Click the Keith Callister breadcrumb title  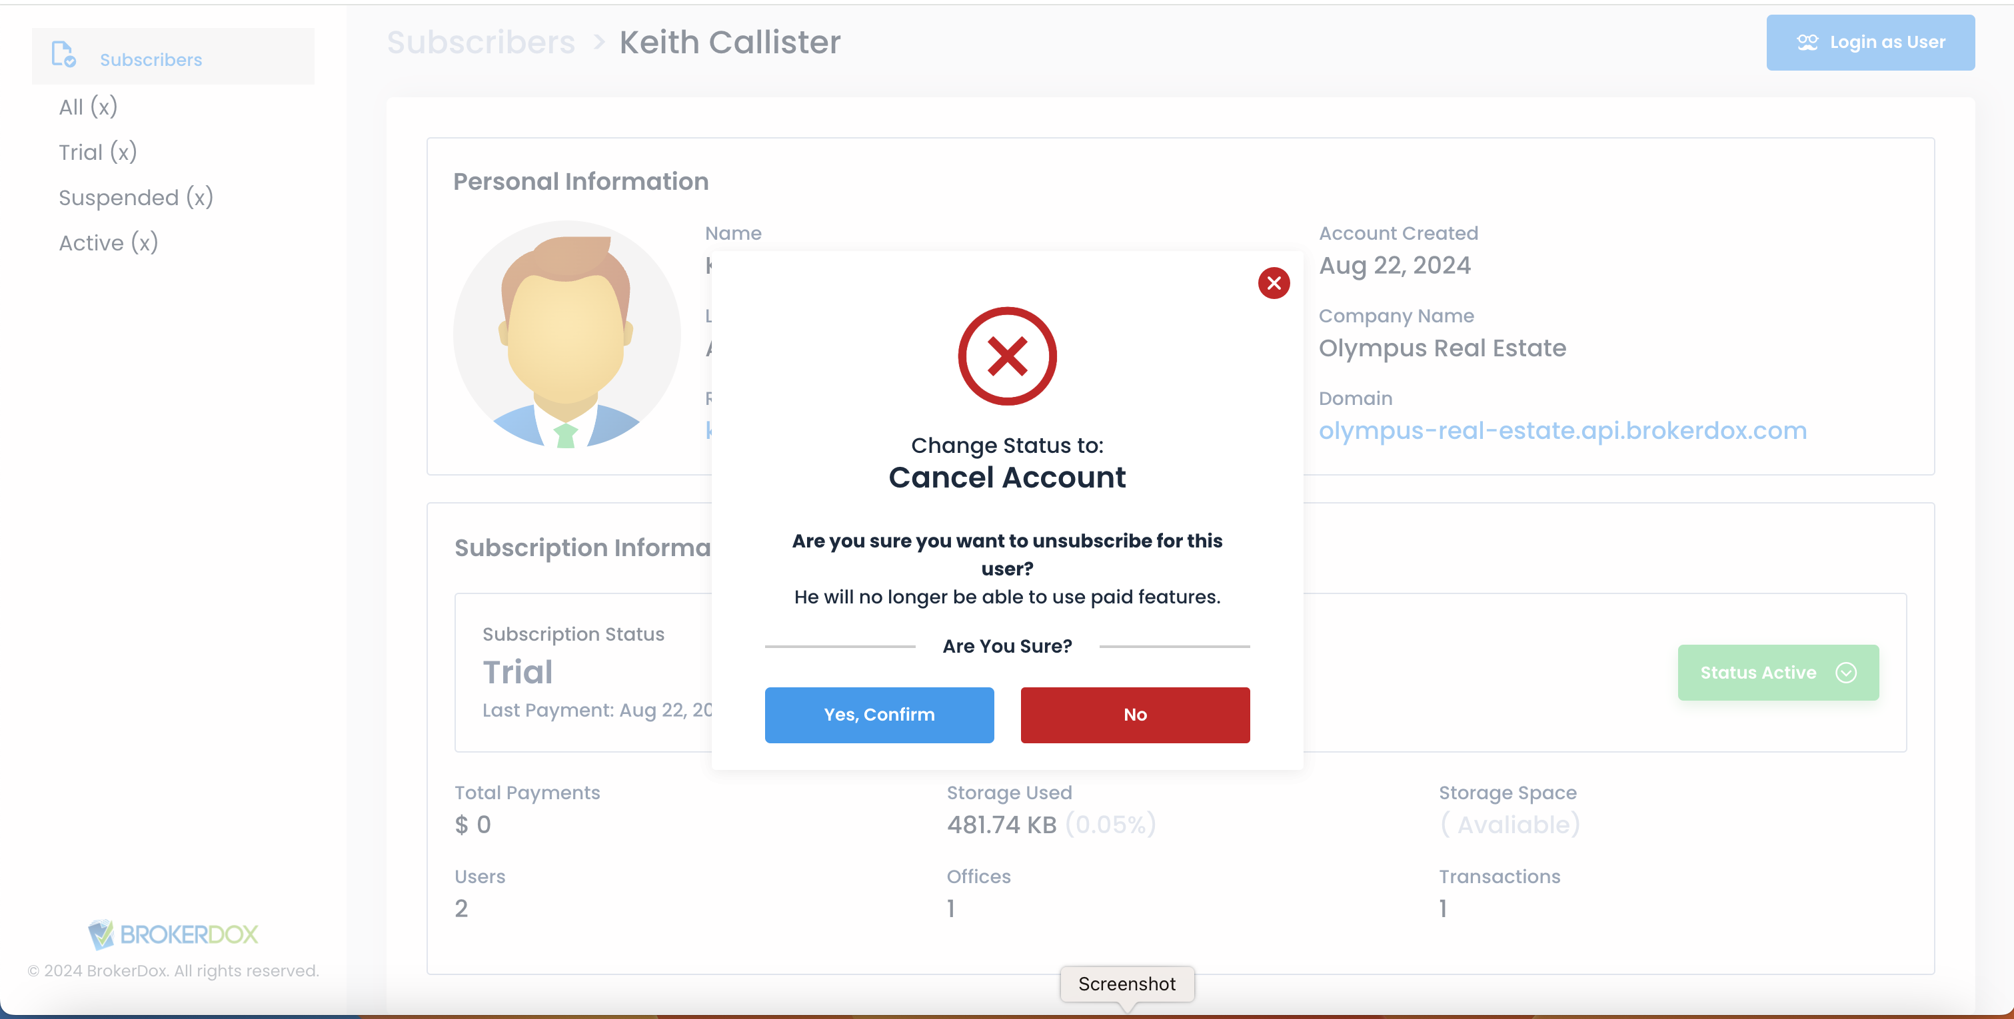730,42
